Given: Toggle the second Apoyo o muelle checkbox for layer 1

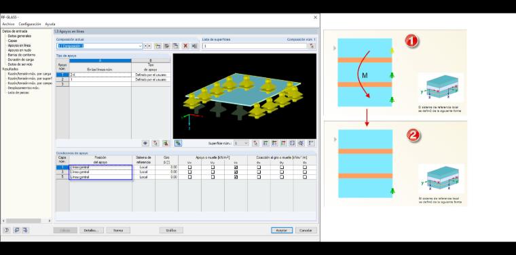Looking at the screenshot, I should click(x=213, y=168).
